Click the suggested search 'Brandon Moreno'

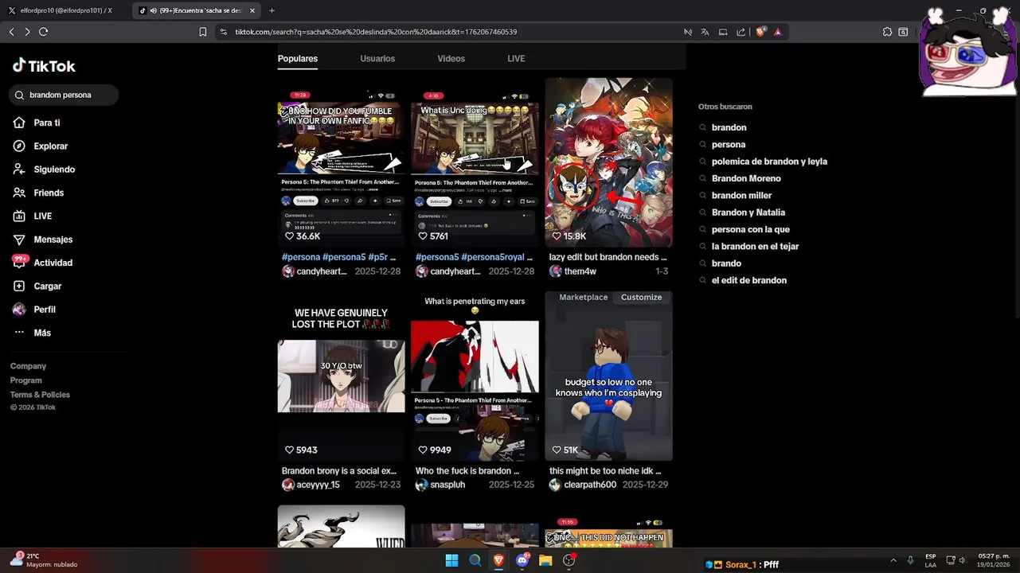(746, 178)
